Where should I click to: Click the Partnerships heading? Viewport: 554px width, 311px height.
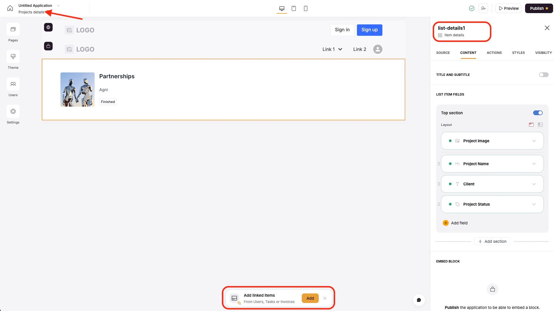coord(117,76)
